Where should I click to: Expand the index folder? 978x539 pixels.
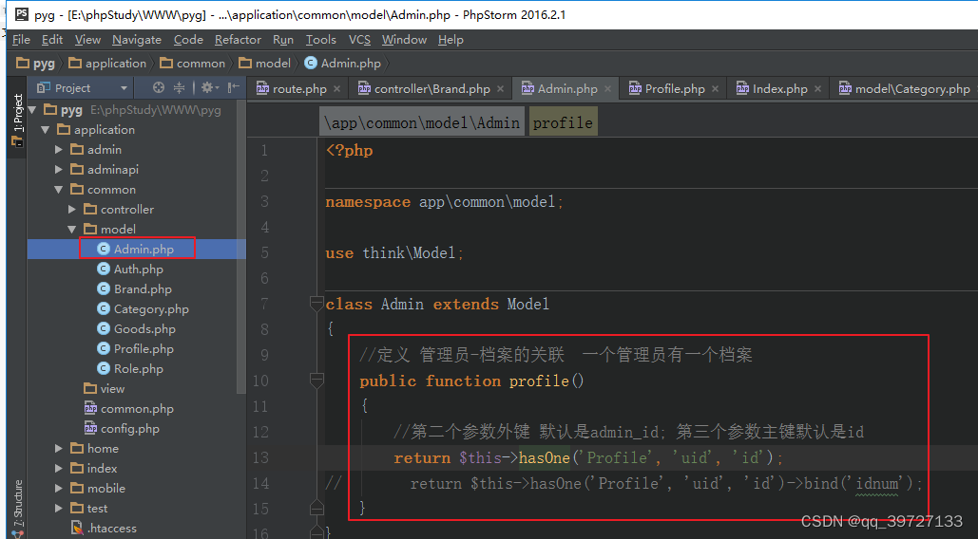coord(59,468)
